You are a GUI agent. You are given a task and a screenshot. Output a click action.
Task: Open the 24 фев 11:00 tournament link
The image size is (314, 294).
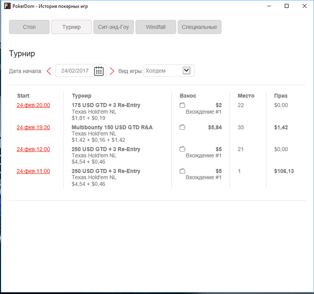pyautogui.click(x=33, y=171)
